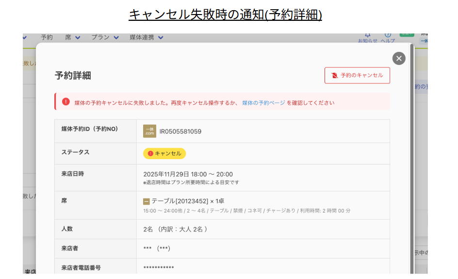Click the reservation ID IR0505581059
The width and height of the screenshot is (458, 279).
tap(180, 131)
